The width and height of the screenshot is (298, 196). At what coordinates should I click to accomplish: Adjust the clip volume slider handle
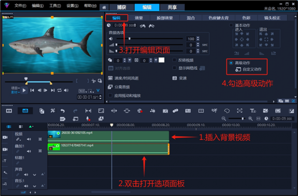129,38
